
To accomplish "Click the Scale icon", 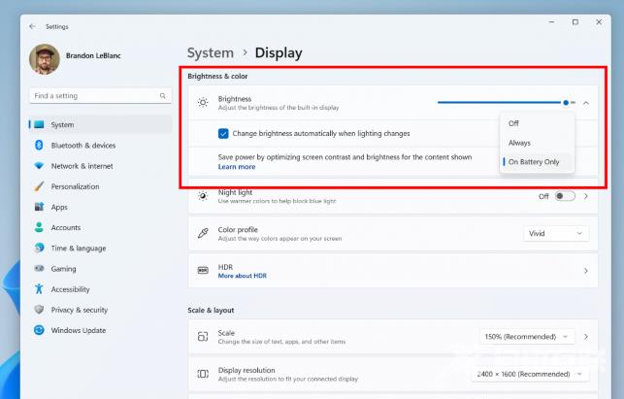I will (203, 337).
